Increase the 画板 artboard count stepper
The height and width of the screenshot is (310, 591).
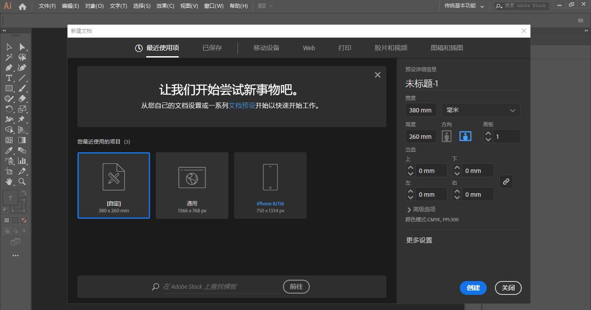(488, 134)
